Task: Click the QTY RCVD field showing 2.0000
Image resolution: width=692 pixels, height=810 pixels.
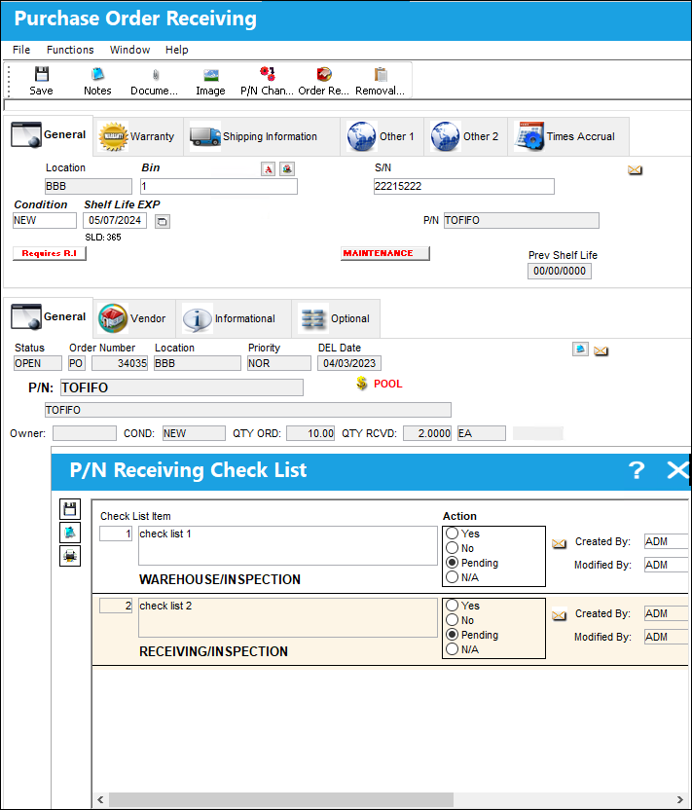Action: coord(427,433)
